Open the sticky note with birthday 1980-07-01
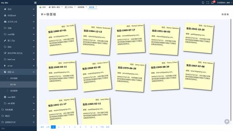Image resolution: width=233 pixels, height=131 pixels. 62,40
